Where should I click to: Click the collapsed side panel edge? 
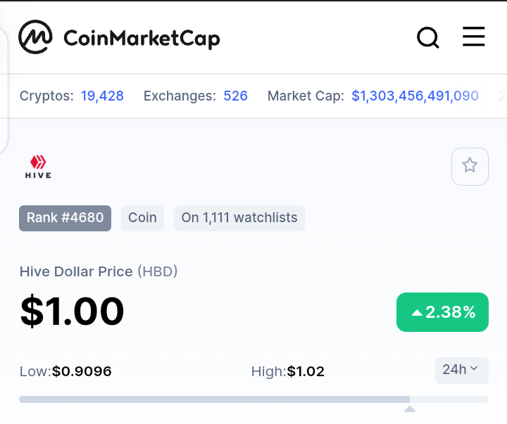(x=4, y=91)
